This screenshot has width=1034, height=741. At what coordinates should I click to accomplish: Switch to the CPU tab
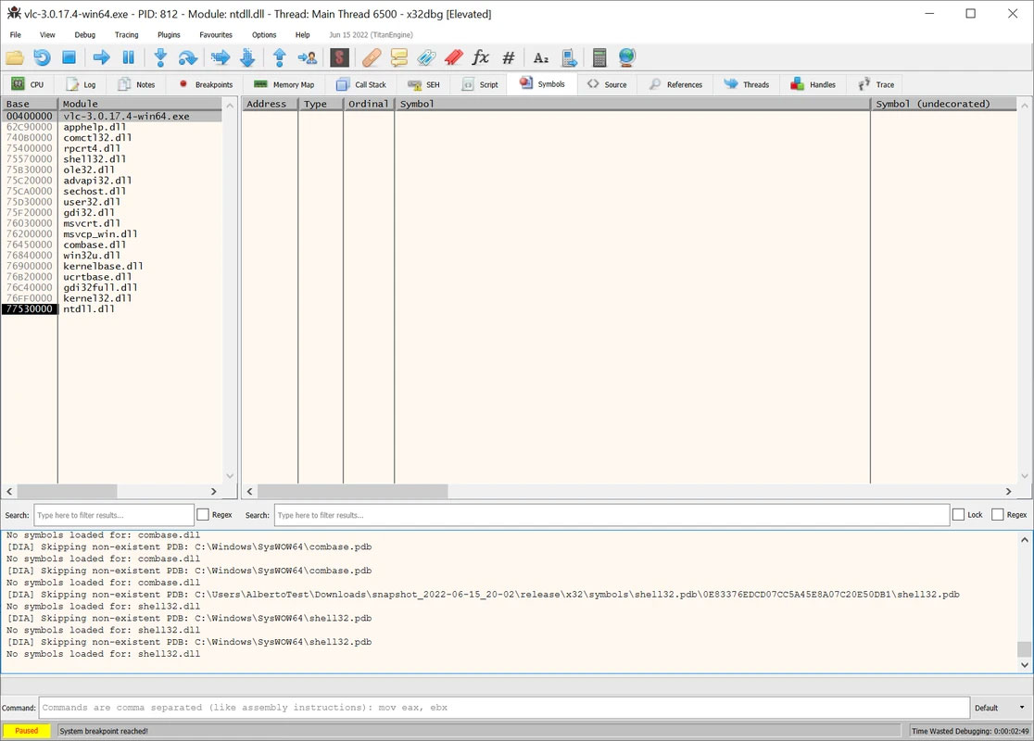coord(28,84)
